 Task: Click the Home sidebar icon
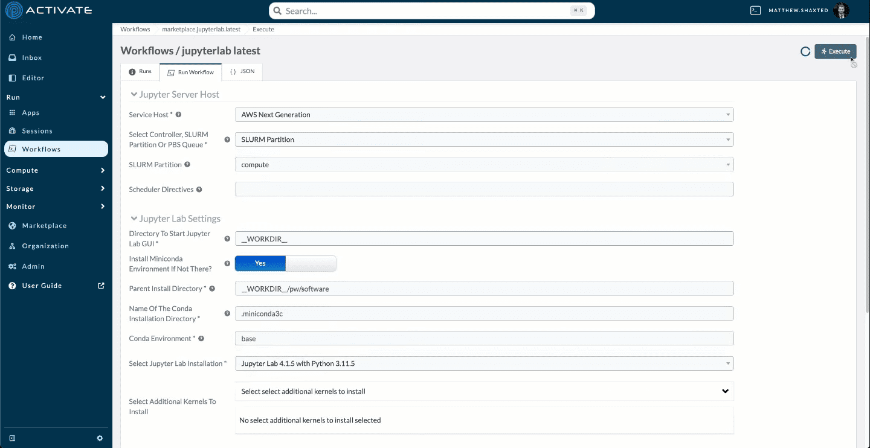12,37
